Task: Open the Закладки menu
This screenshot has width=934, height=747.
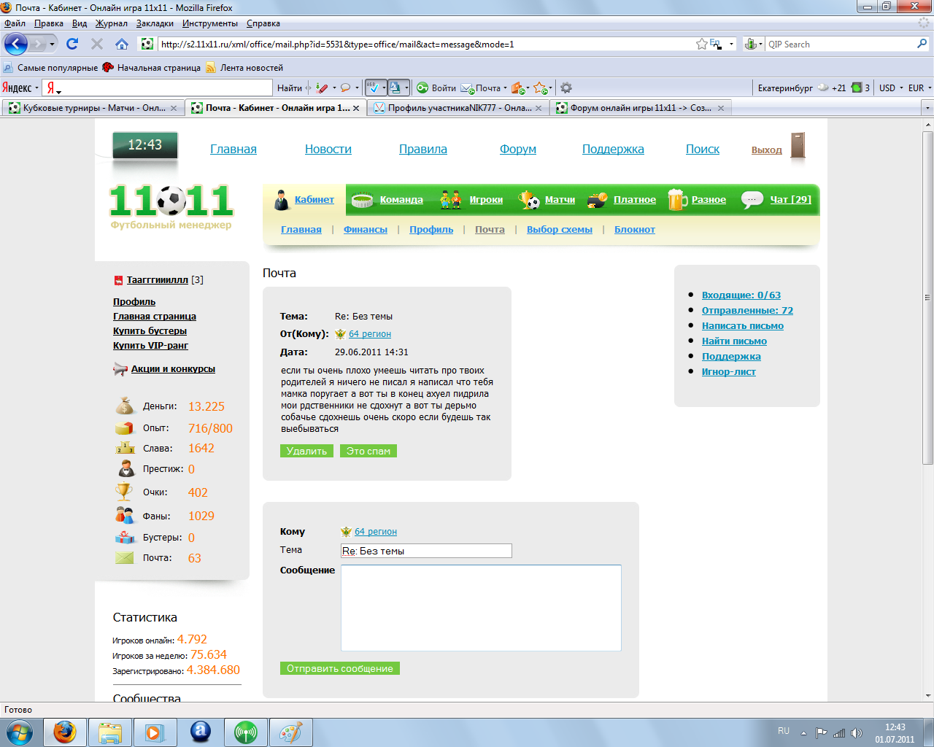Action: tap(155, 23)
